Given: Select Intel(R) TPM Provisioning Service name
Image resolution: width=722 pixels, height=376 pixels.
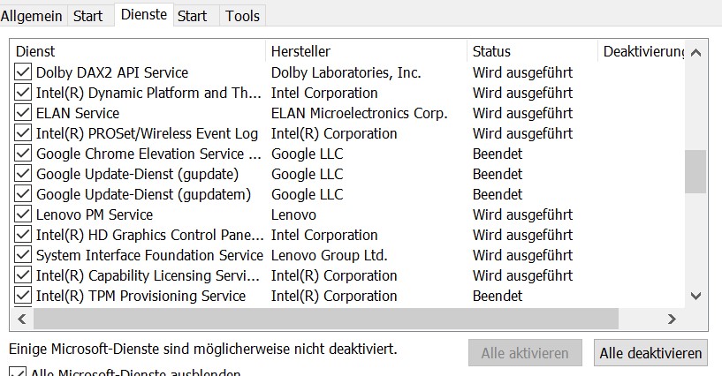Looking at the screenshot, I should [141, 295].
